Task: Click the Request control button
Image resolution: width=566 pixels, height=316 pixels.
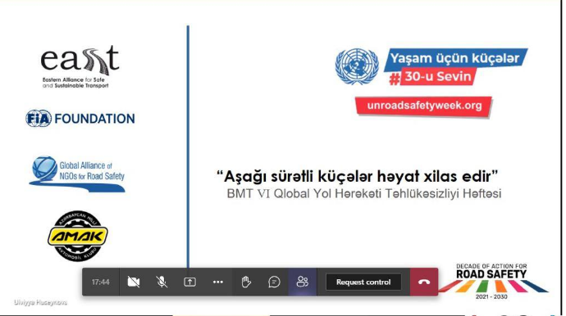Action: pos(363,282)
